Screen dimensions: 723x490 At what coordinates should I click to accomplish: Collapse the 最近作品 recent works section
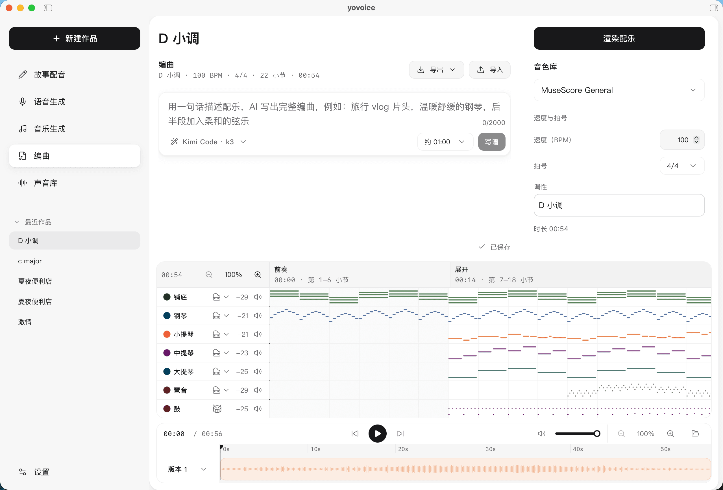click(33, 222)
